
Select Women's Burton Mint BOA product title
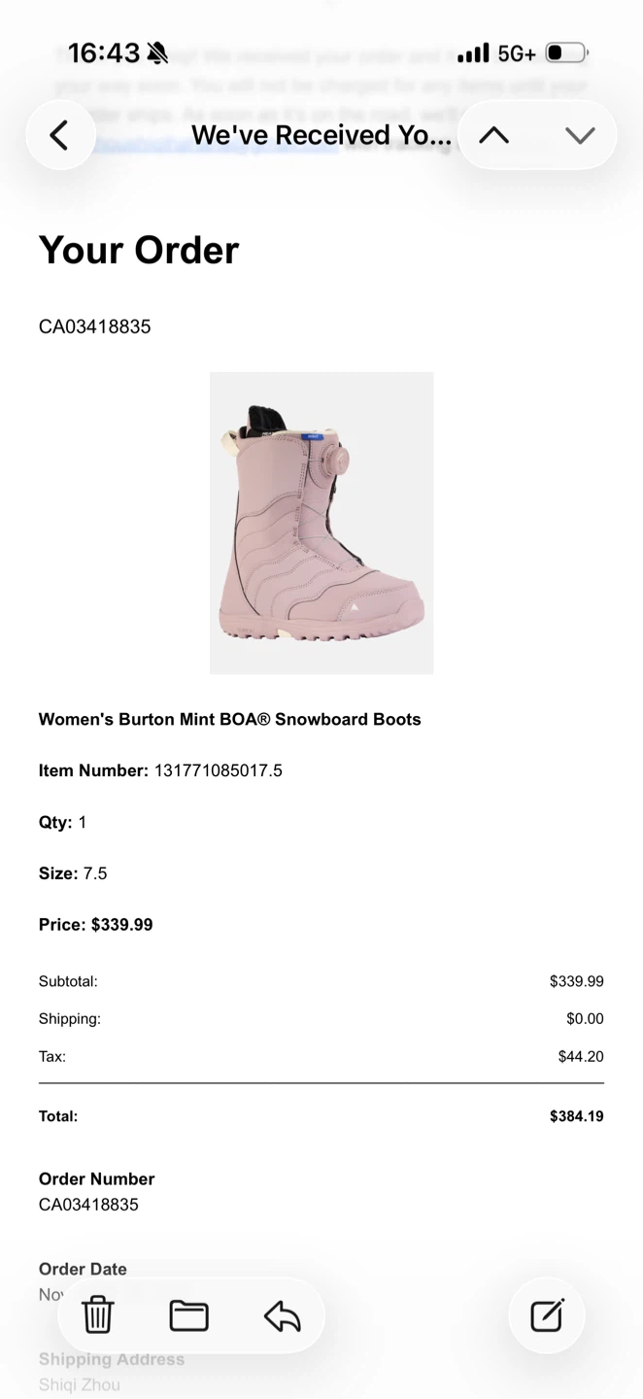coord(230,719)
